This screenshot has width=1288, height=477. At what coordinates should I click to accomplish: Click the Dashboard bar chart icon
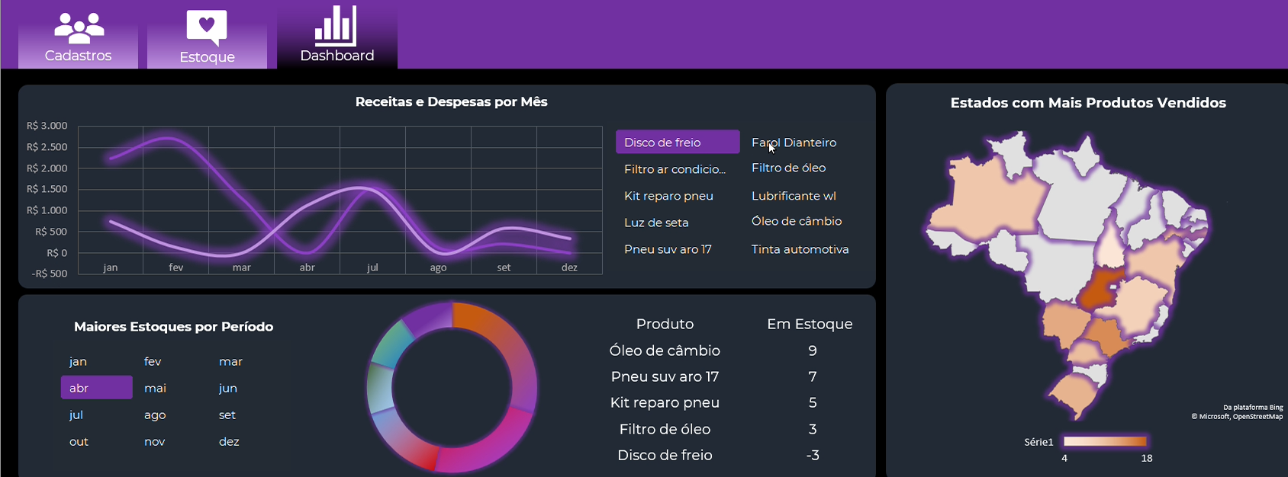(x=336, y=26)
